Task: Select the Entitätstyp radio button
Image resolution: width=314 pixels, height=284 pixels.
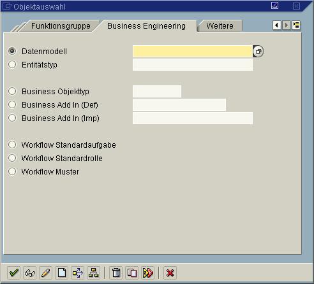Action: [x=12, y=64]
